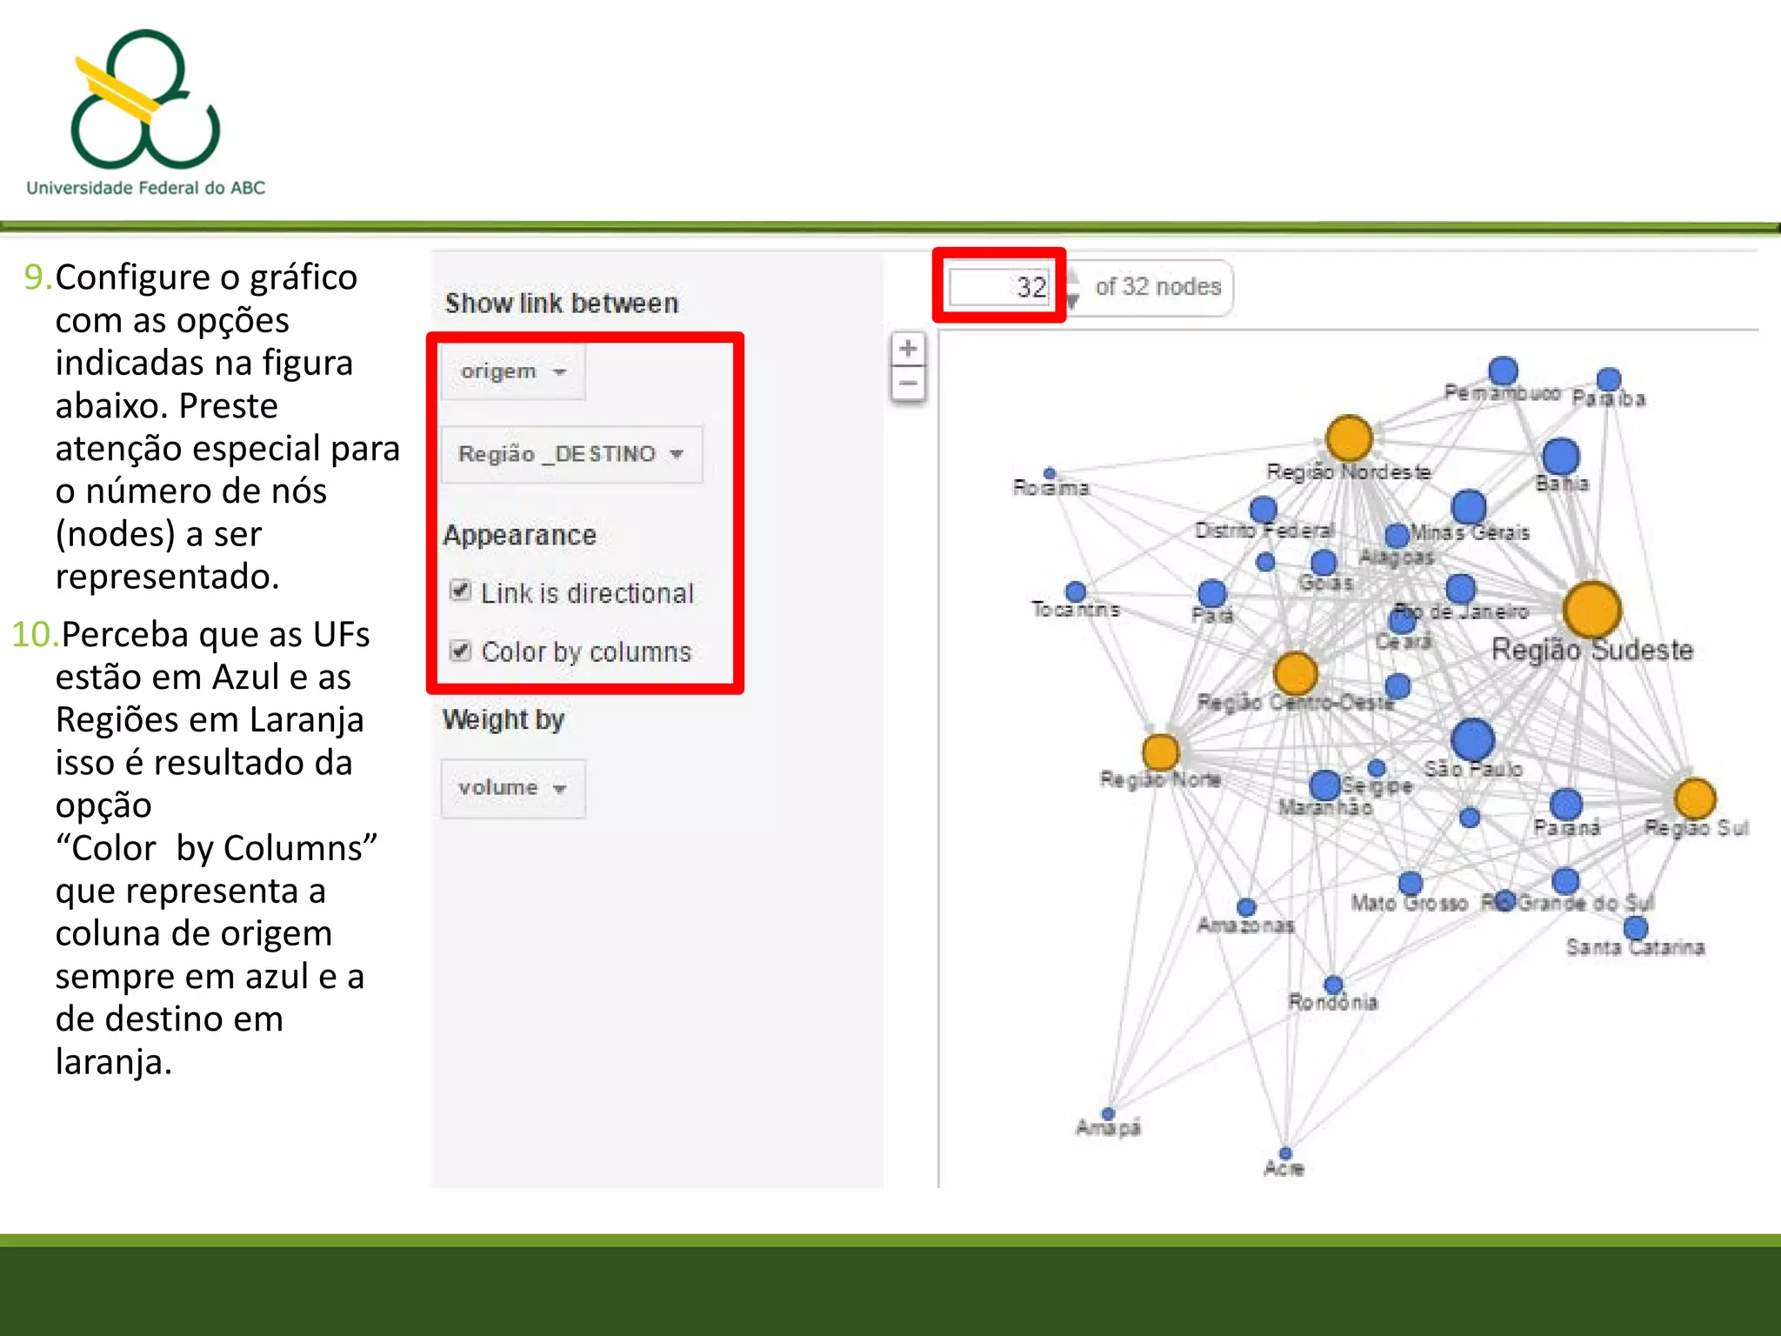Click the Pernambuco blue node

tap(1503, 371)
